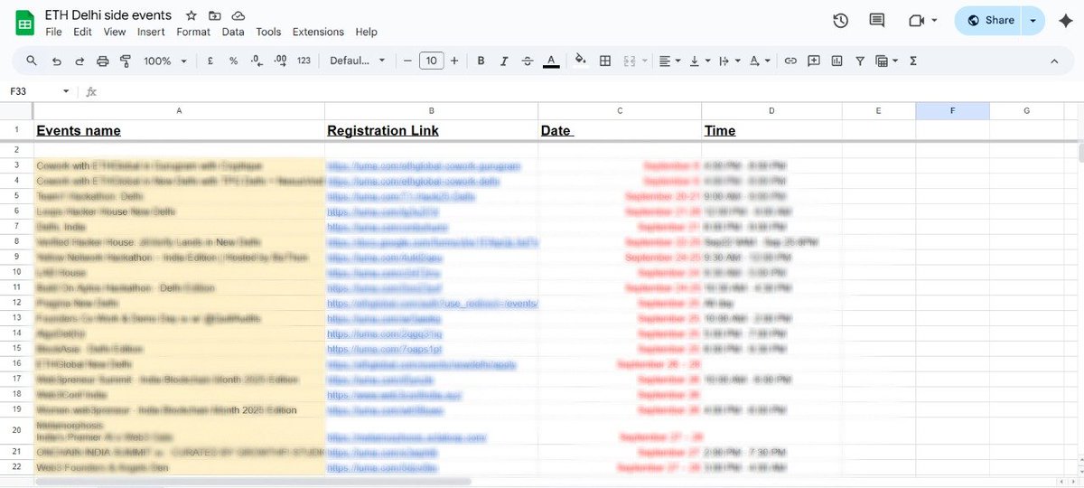Open version history clock icon
The image size is (1084, 488).
pos(840,21)
